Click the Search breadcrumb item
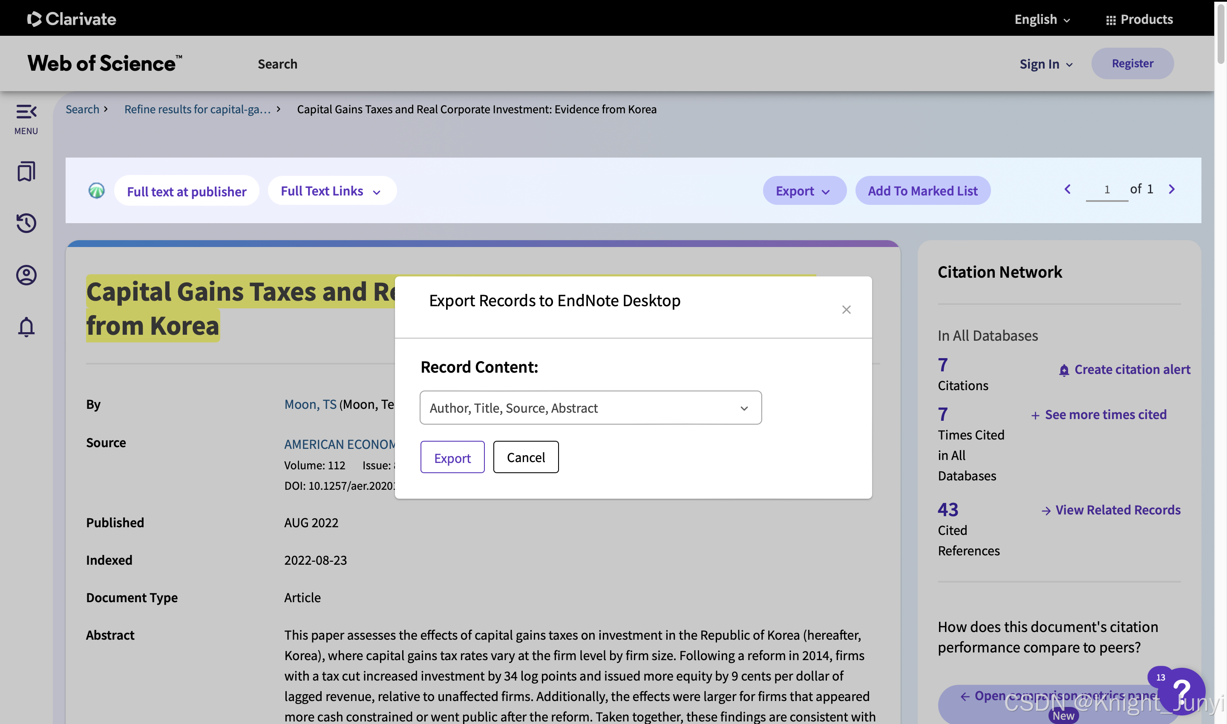This screenshot has height=724, width=1227. click(x=83, y=109)
